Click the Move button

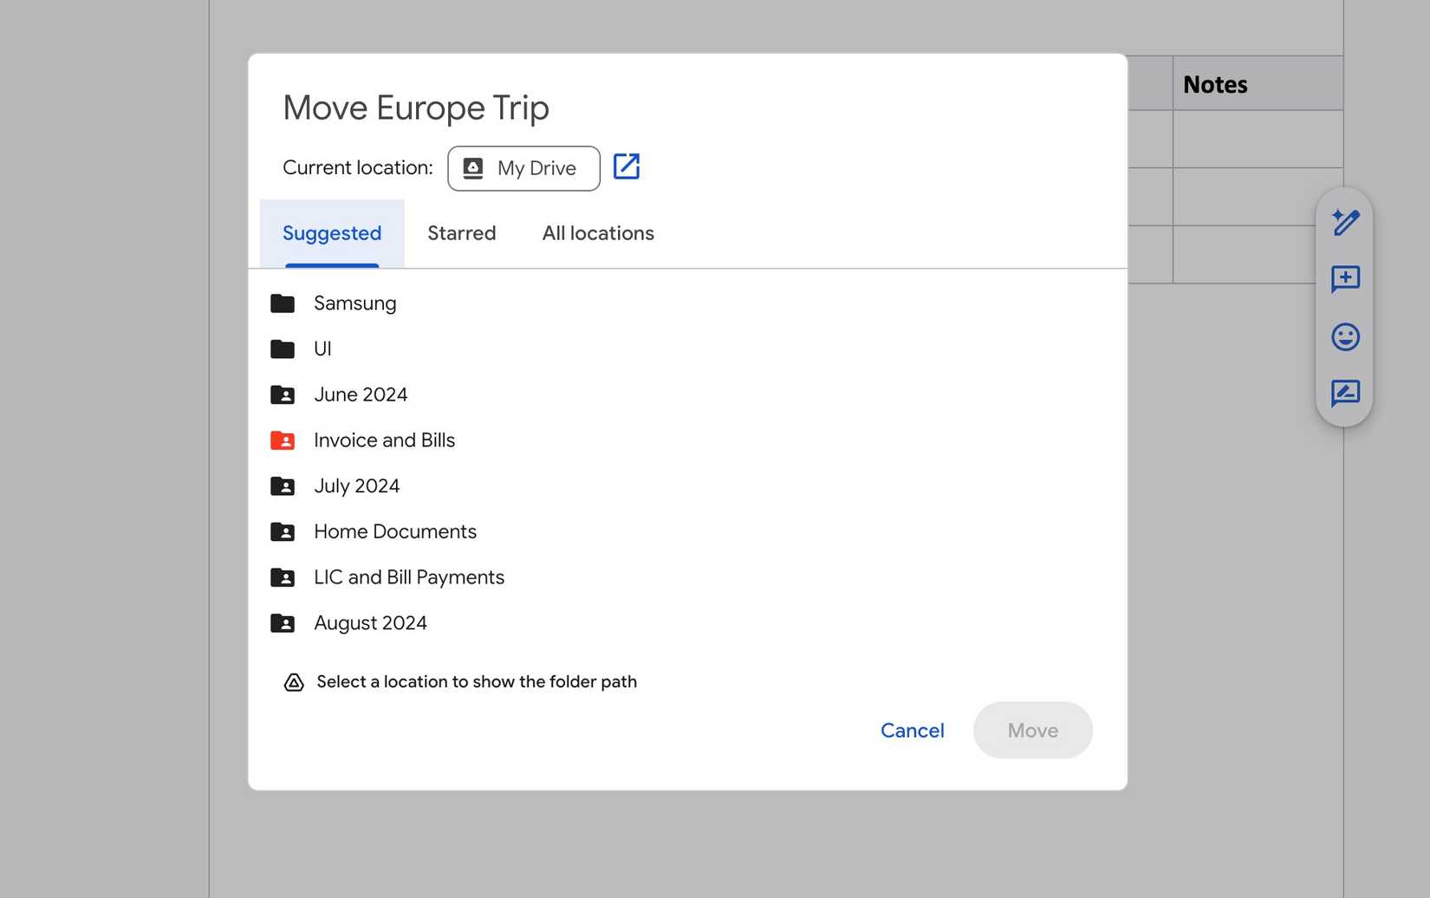click(x=1032, y=730)
